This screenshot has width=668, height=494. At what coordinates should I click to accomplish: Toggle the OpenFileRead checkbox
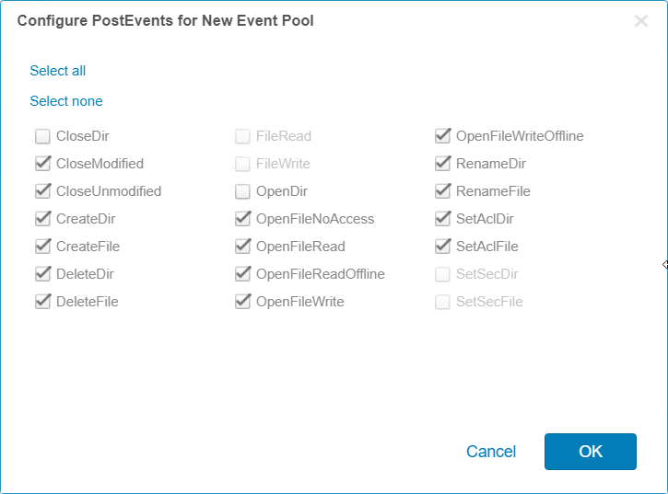pos(242,247)
